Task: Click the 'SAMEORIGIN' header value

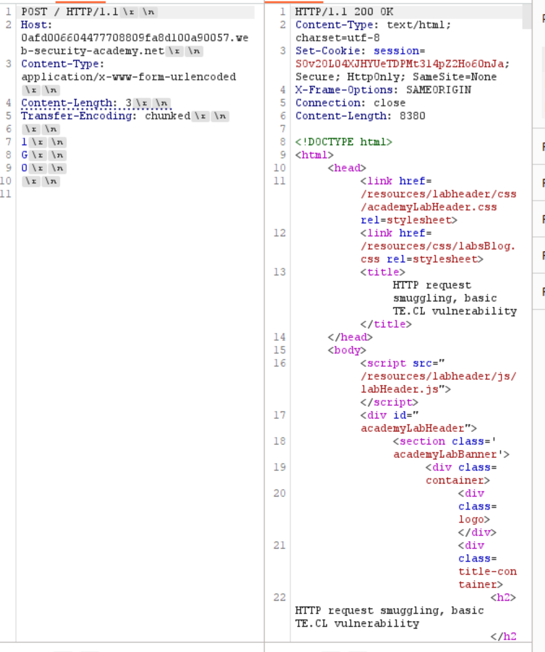Action: (439, 90)
